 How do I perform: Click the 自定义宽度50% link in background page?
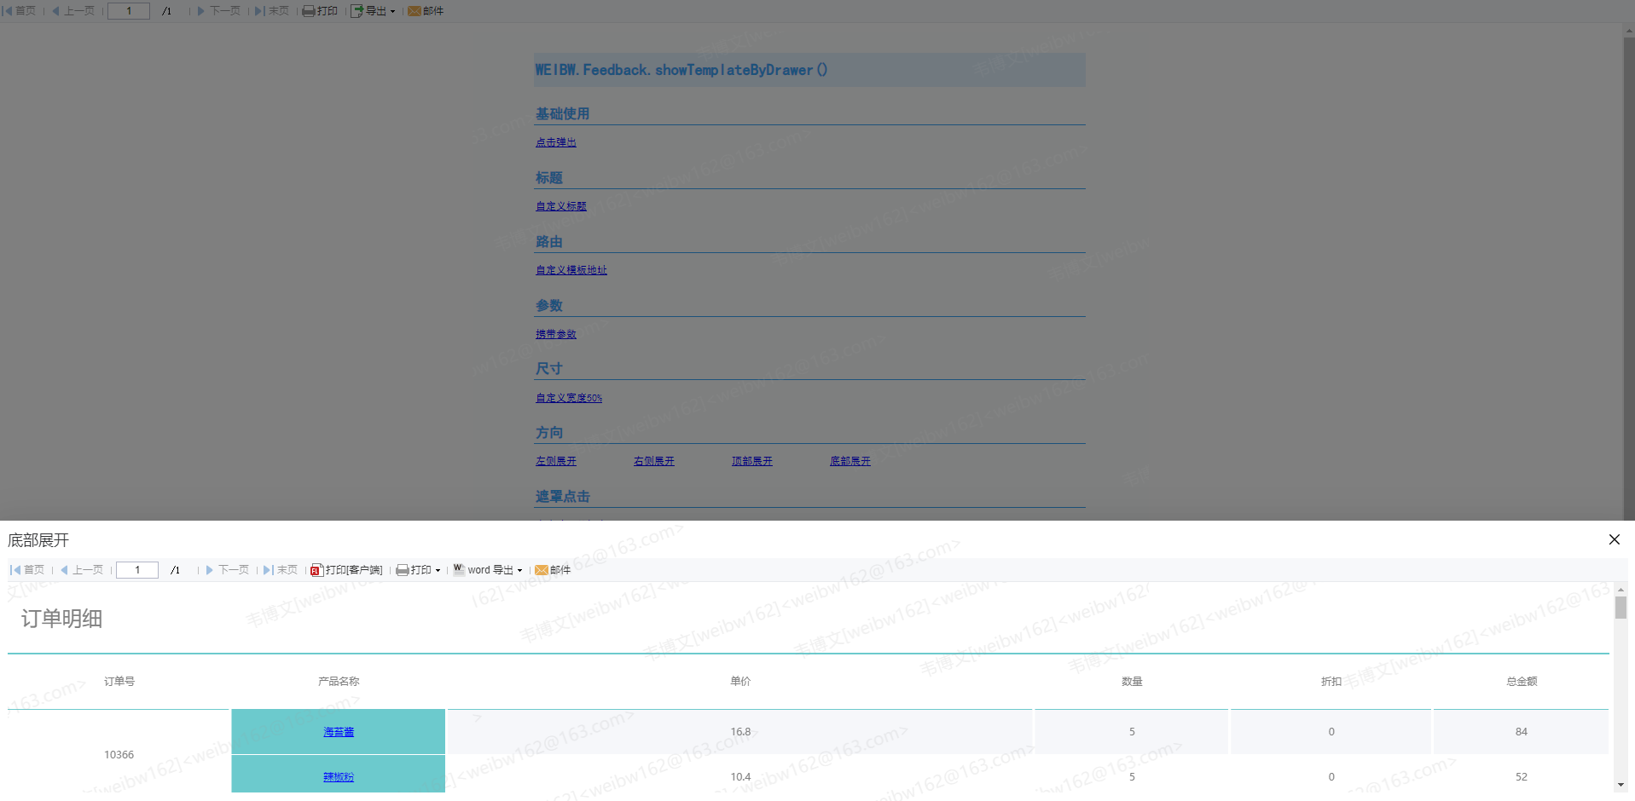(569, 398)
